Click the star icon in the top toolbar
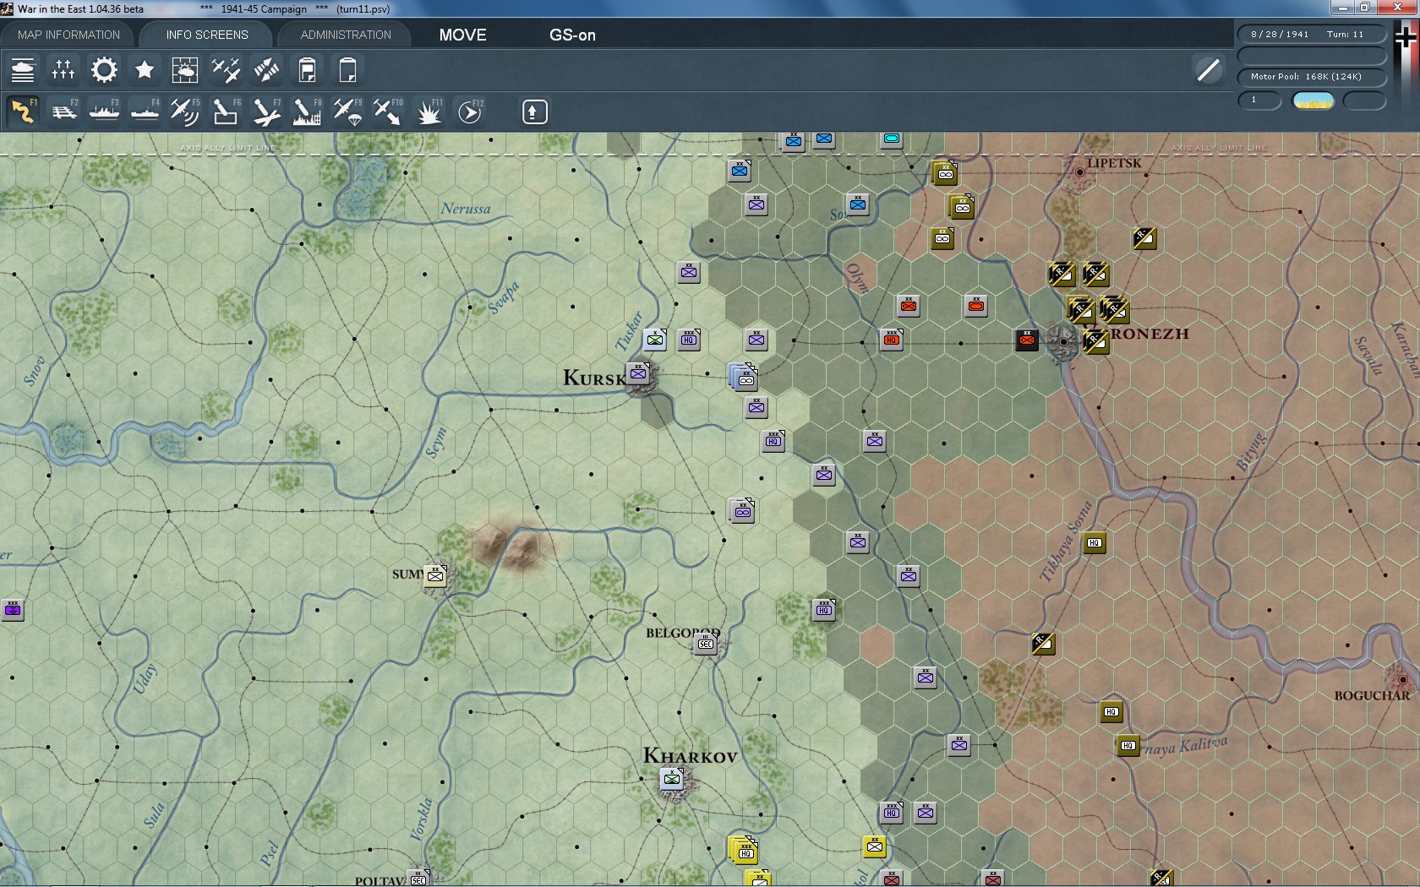The width and height of the screenshot is (1420, 887). coord(145,69)
